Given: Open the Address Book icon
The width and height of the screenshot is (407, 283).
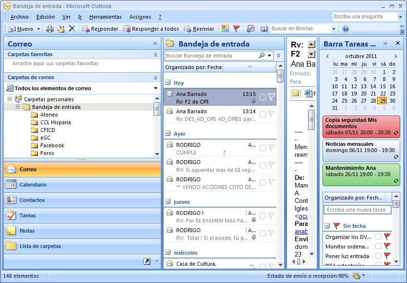Looking at the screenshot, I should click(x=264, y=28).
